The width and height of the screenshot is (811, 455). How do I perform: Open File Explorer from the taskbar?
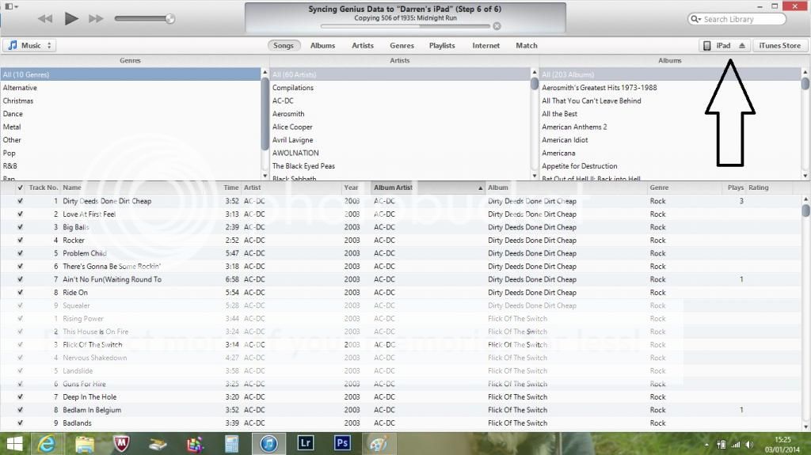[x=84, y=444]
